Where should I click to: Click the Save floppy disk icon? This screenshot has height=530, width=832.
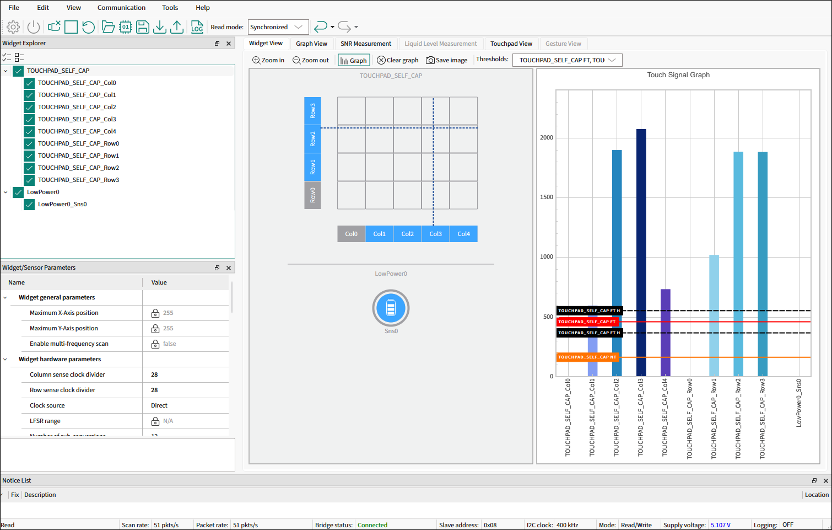(143, 27)
